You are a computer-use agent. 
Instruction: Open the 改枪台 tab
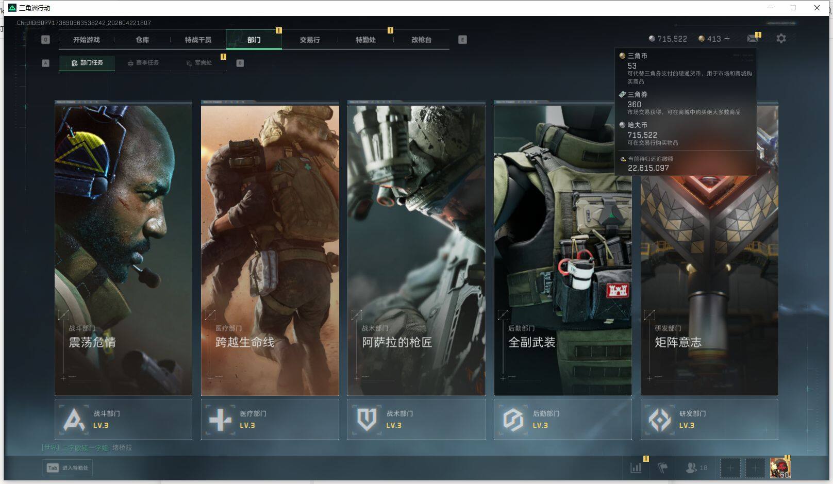pos(421,40)
